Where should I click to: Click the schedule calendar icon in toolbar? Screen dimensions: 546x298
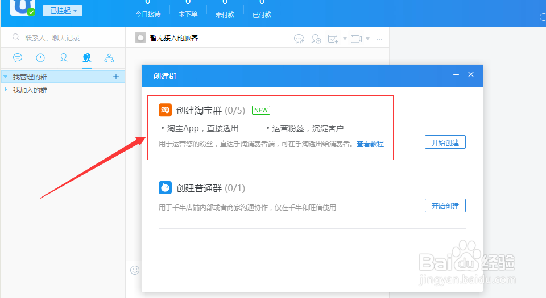(333, 39)
